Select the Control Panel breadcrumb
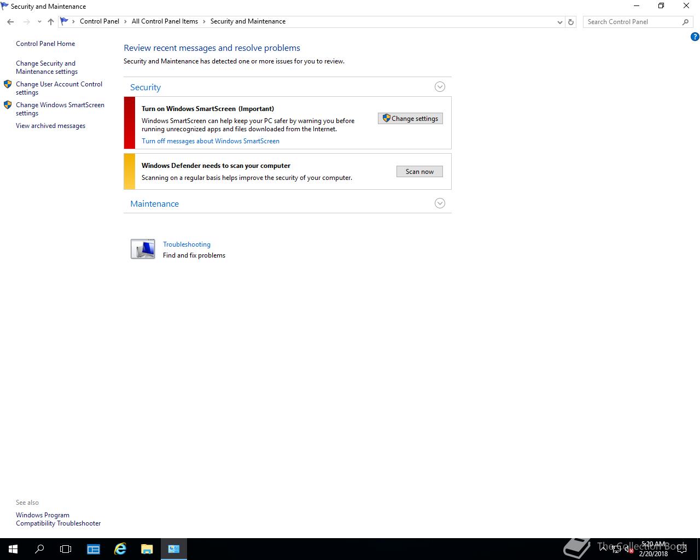This screenshot has height=560, width=700. tap(100, 21)
